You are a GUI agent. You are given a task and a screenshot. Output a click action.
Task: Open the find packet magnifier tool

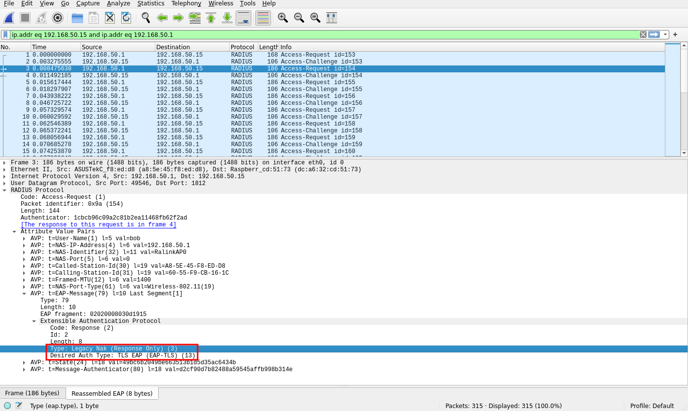(145, 18)
